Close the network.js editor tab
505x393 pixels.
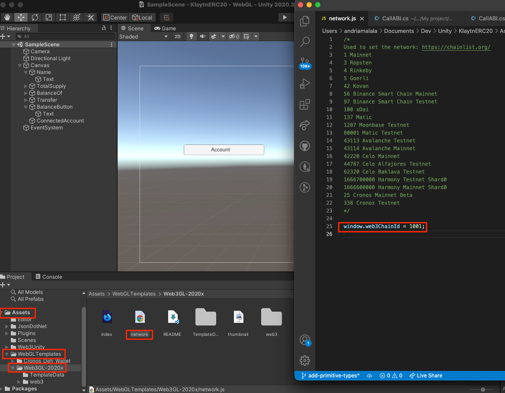pos(362,19)
